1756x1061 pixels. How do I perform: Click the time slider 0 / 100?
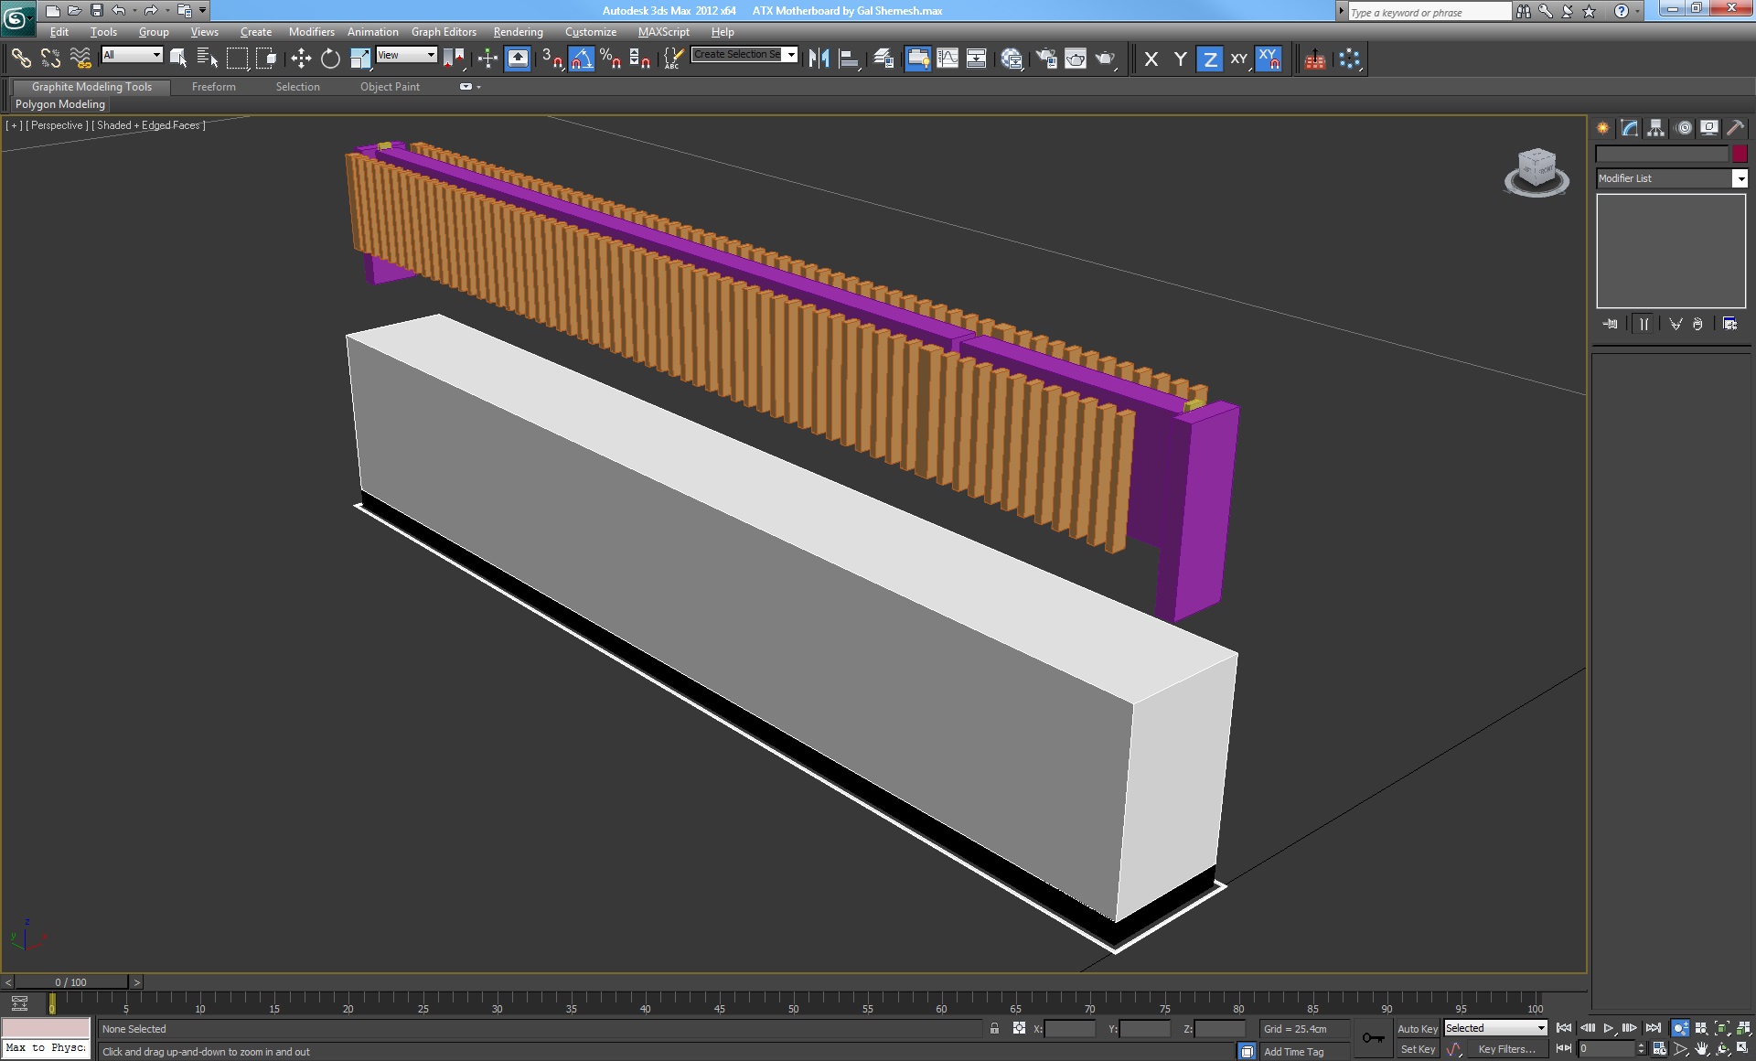coord(71,982)
